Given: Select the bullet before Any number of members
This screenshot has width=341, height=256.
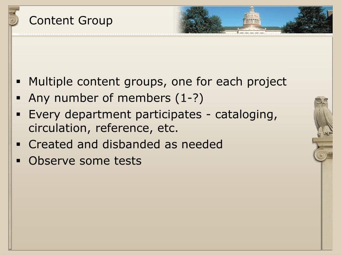Looking at the screenshot, I should 19,98.
